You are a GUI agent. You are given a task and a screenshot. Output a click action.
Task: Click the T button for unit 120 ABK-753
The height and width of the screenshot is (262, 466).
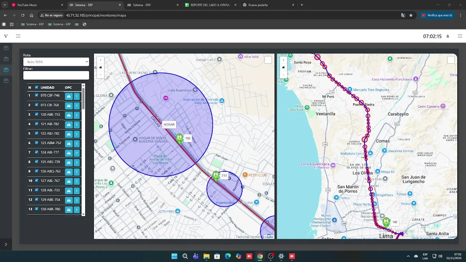coord(76,115)
